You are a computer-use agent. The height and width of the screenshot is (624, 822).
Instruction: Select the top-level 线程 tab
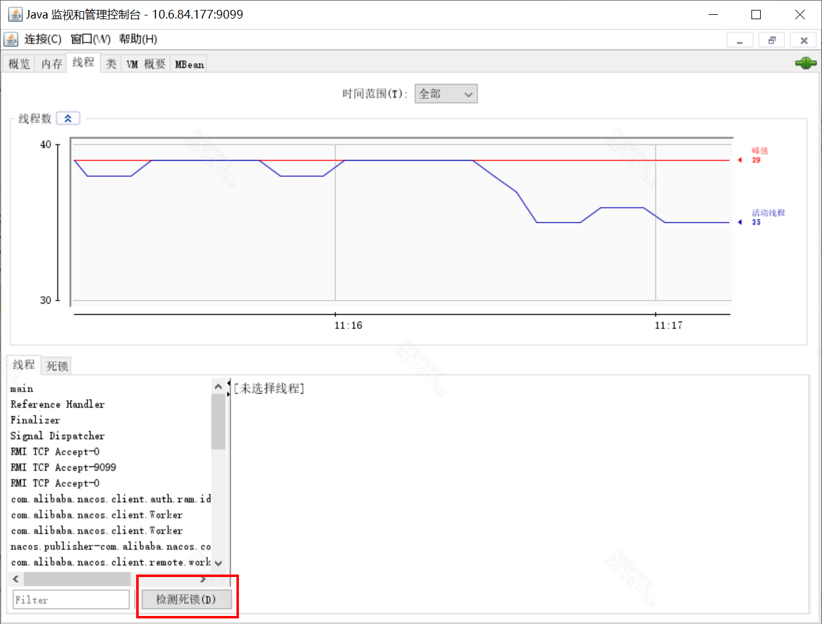(x=83, y=62)
